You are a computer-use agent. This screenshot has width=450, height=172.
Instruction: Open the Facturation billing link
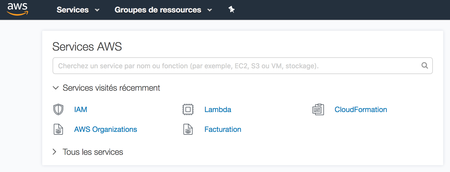pos(223,129)
